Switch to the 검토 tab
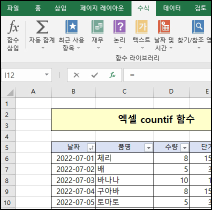The image size is (212, 210). click(x=200, y=8)
